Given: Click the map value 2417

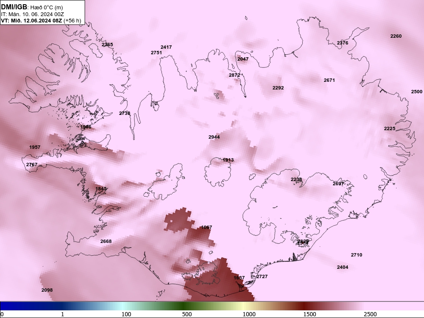Looking at the screenshot, I should point(166,47).
